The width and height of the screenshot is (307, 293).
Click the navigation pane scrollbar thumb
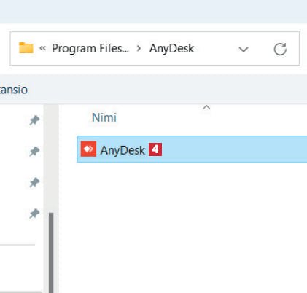(51, 253)
